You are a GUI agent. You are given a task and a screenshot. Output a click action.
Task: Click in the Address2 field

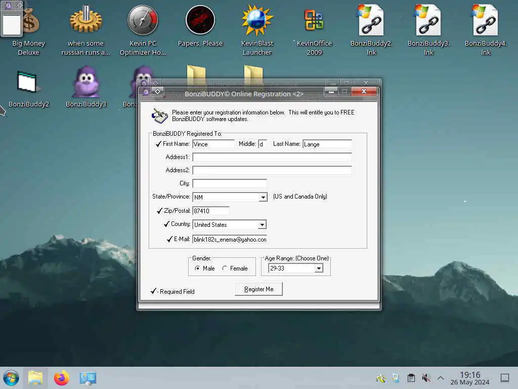tap(272, 170)
